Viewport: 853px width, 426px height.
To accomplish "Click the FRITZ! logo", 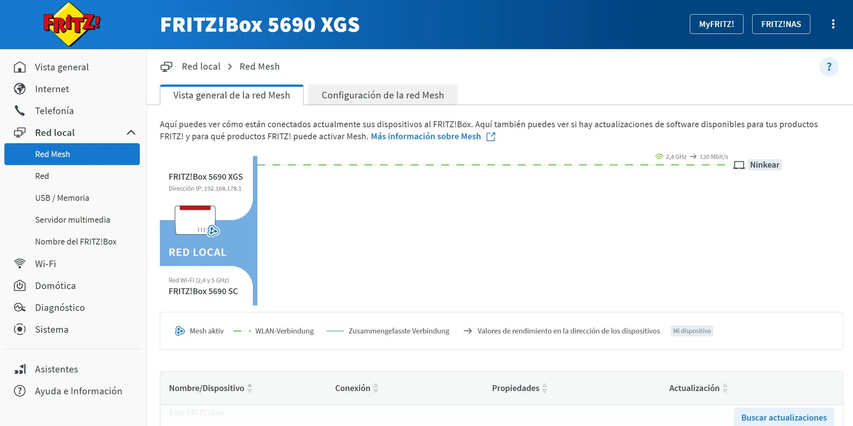I will pos(71,24).
